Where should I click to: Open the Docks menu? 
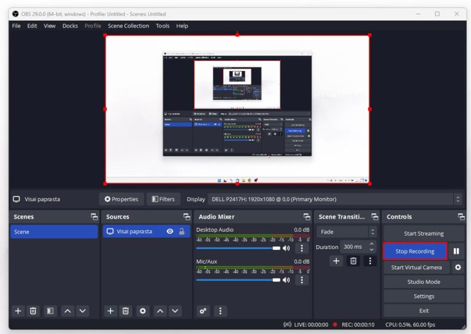click(x=70, y=26)
